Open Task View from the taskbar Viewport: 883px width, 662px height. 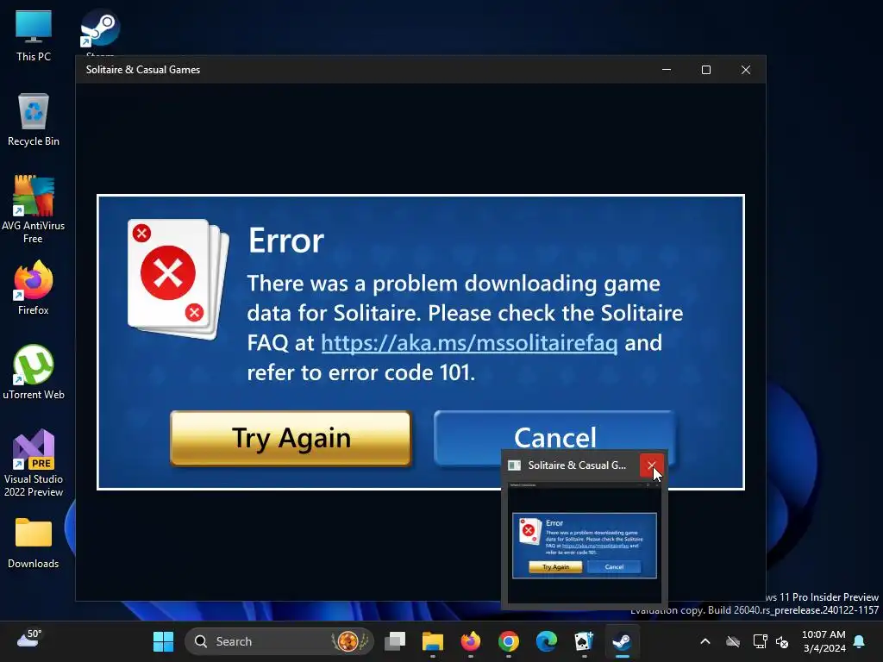click(x=395, y=641)
